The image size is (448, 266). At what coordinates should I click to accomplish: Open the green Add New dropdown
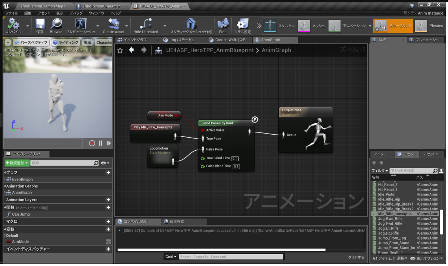(x=17, y=163)
